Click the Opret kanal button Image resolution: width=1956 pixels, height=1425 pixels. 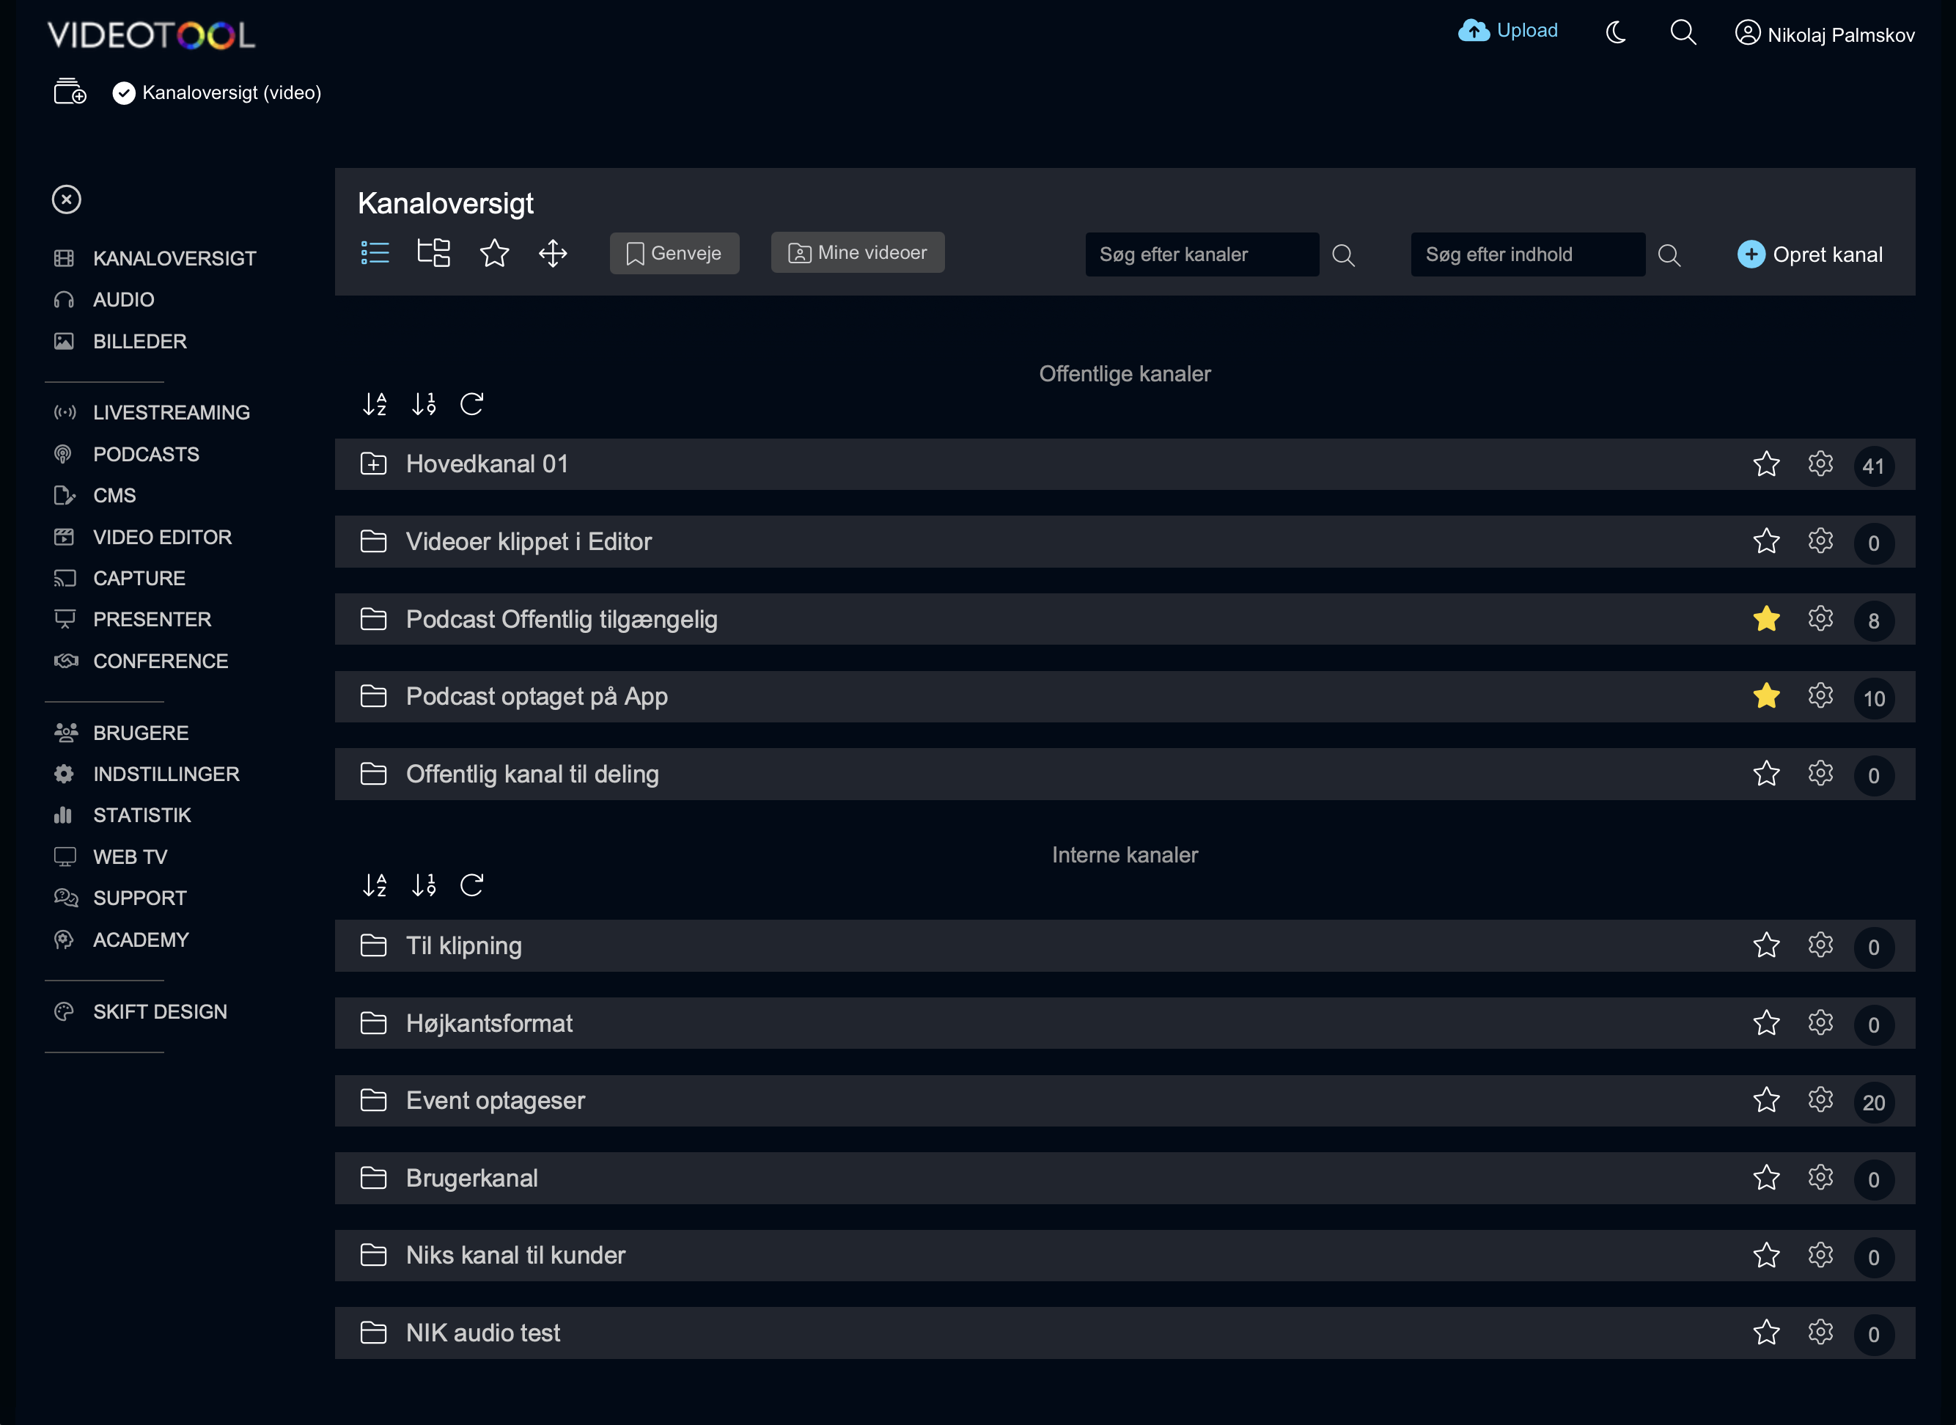point(1811,254)
